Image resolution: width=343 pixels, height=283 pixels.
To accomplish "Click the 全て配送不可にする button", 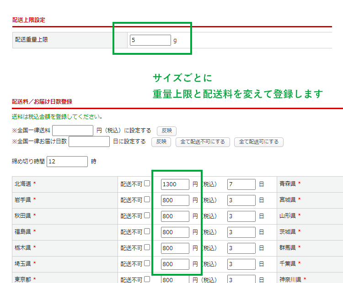I will click(x=203, y=142).
